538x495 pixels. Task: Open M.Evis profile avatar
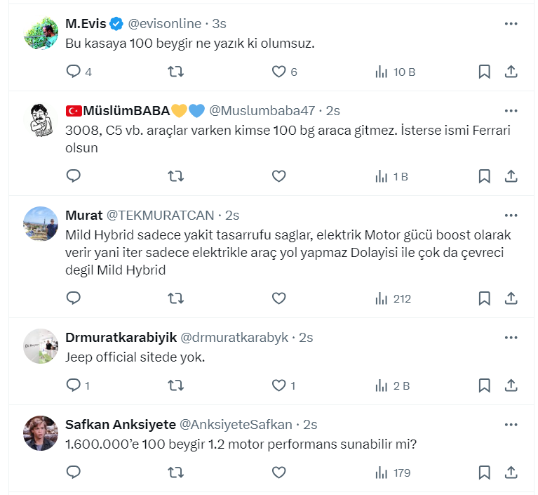click(41, 32)
